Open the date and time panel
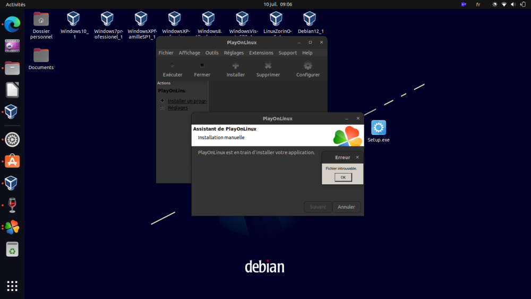The image size is (531, 299). tap(278, 4)
